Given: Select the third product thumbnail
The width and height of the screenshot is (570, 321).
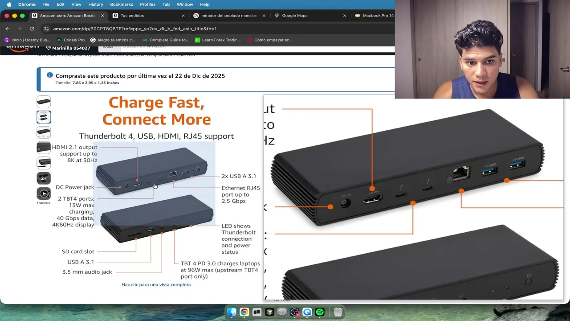Looking at the screenshot, I should coord(44,132).
